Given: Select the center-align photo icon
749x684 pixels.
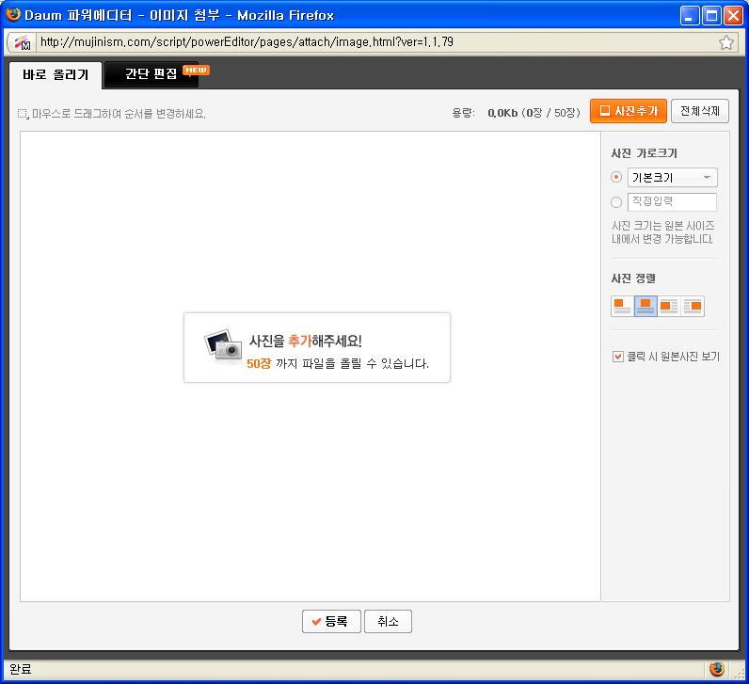Looking at the screenshot, I should pos(645,306).
